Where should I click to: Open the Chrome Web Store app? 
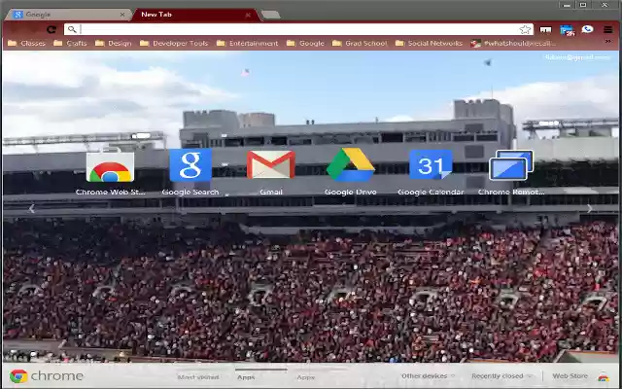point(110,165)
